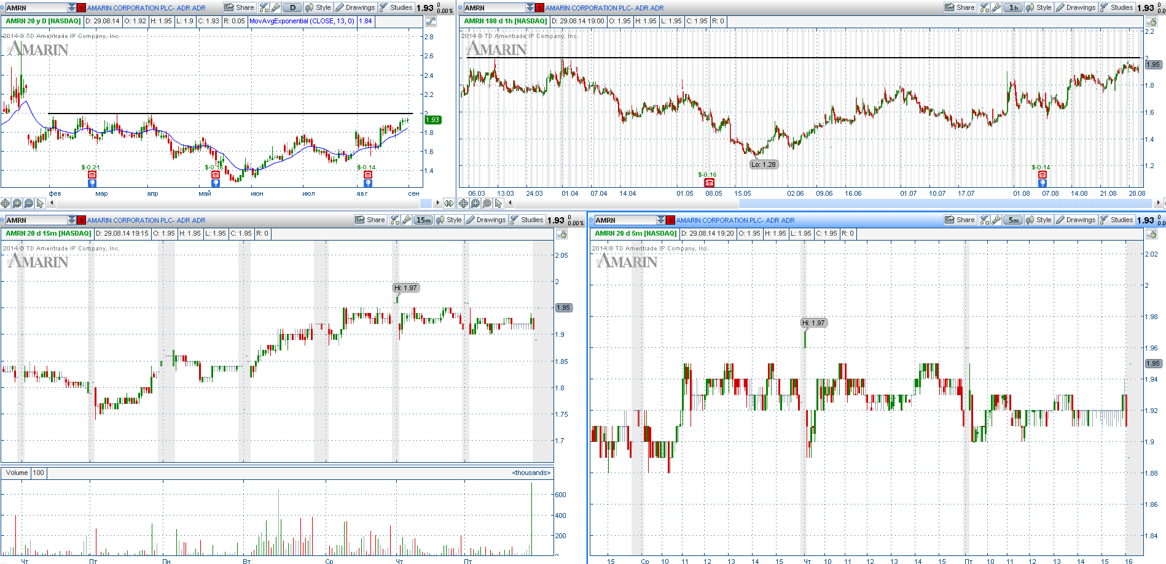Open symbol dropdown arrow on 1h chart
1166x564 pixels.
tap(530, 8)
